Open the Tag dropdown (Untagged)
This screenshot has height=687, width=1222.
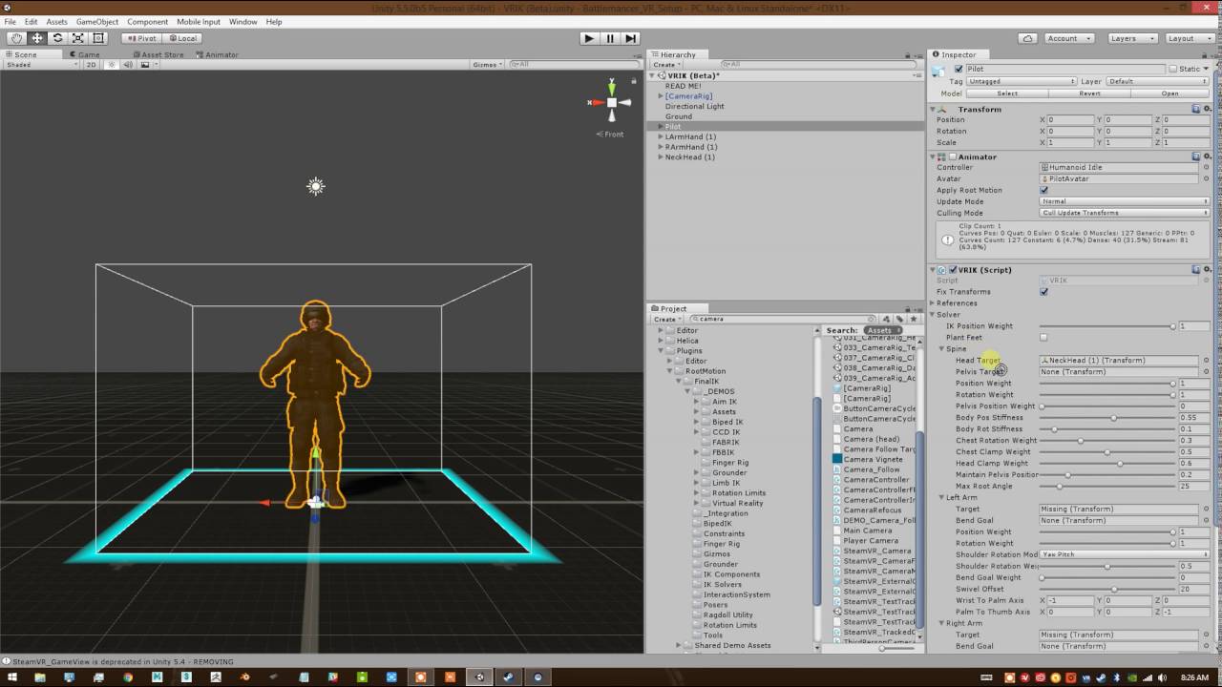coord(1022,81)
